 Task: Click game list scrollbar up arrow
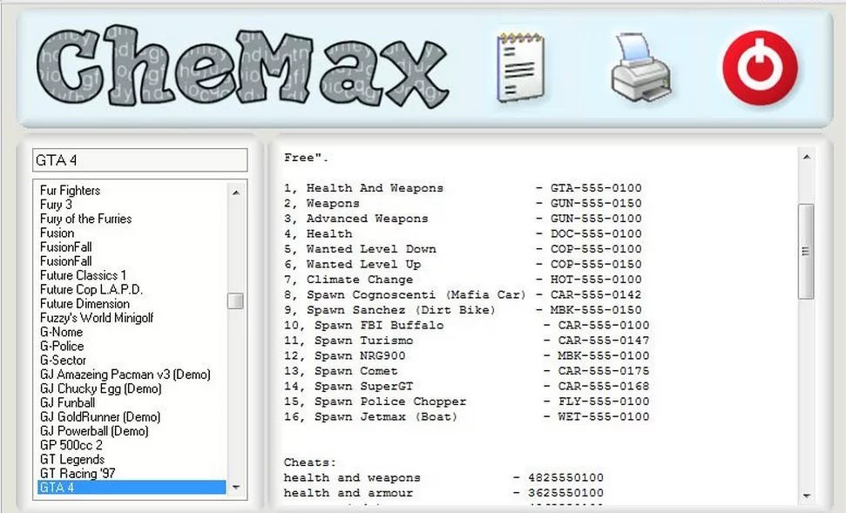236,192
